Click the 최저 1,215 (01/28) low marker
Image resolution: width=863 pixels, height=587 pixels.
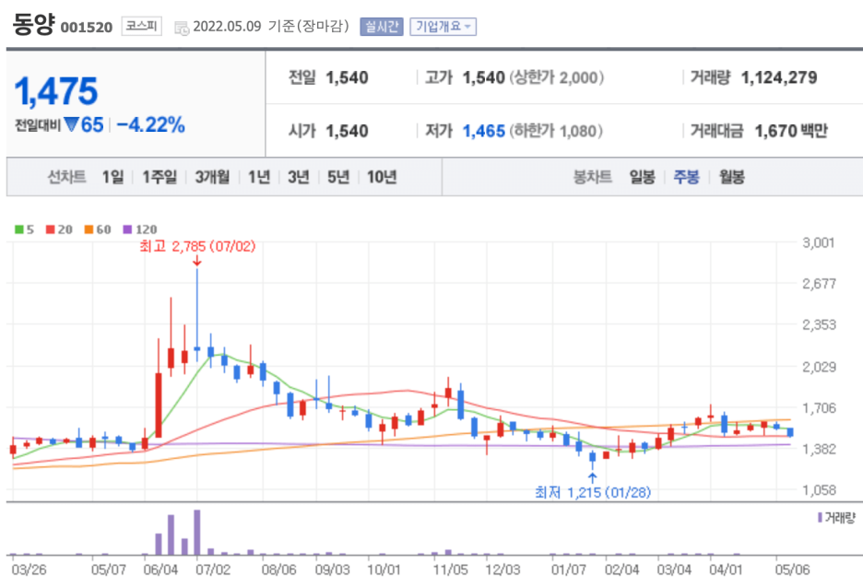(593, 492)
